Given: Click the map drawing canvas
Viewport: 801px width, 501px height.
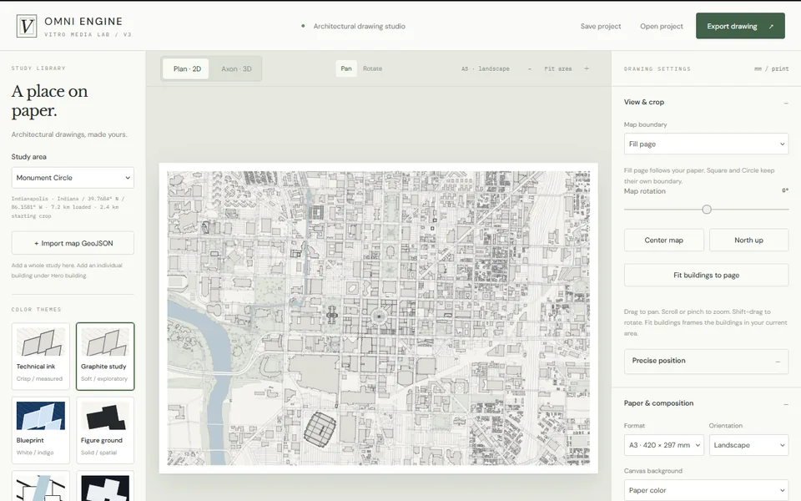Looking at the screenshot, I should pyautogui.click(x=379, y=318).
